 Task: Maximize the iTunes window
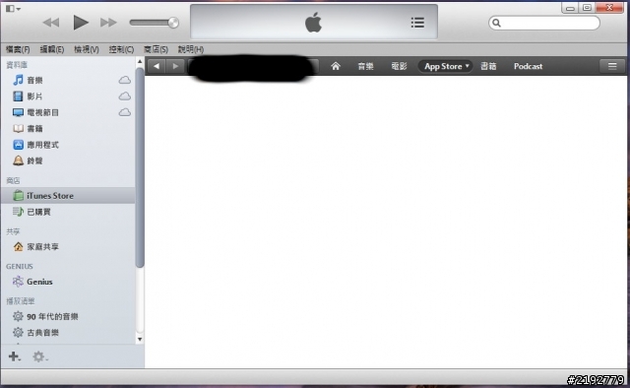point(587,8)
